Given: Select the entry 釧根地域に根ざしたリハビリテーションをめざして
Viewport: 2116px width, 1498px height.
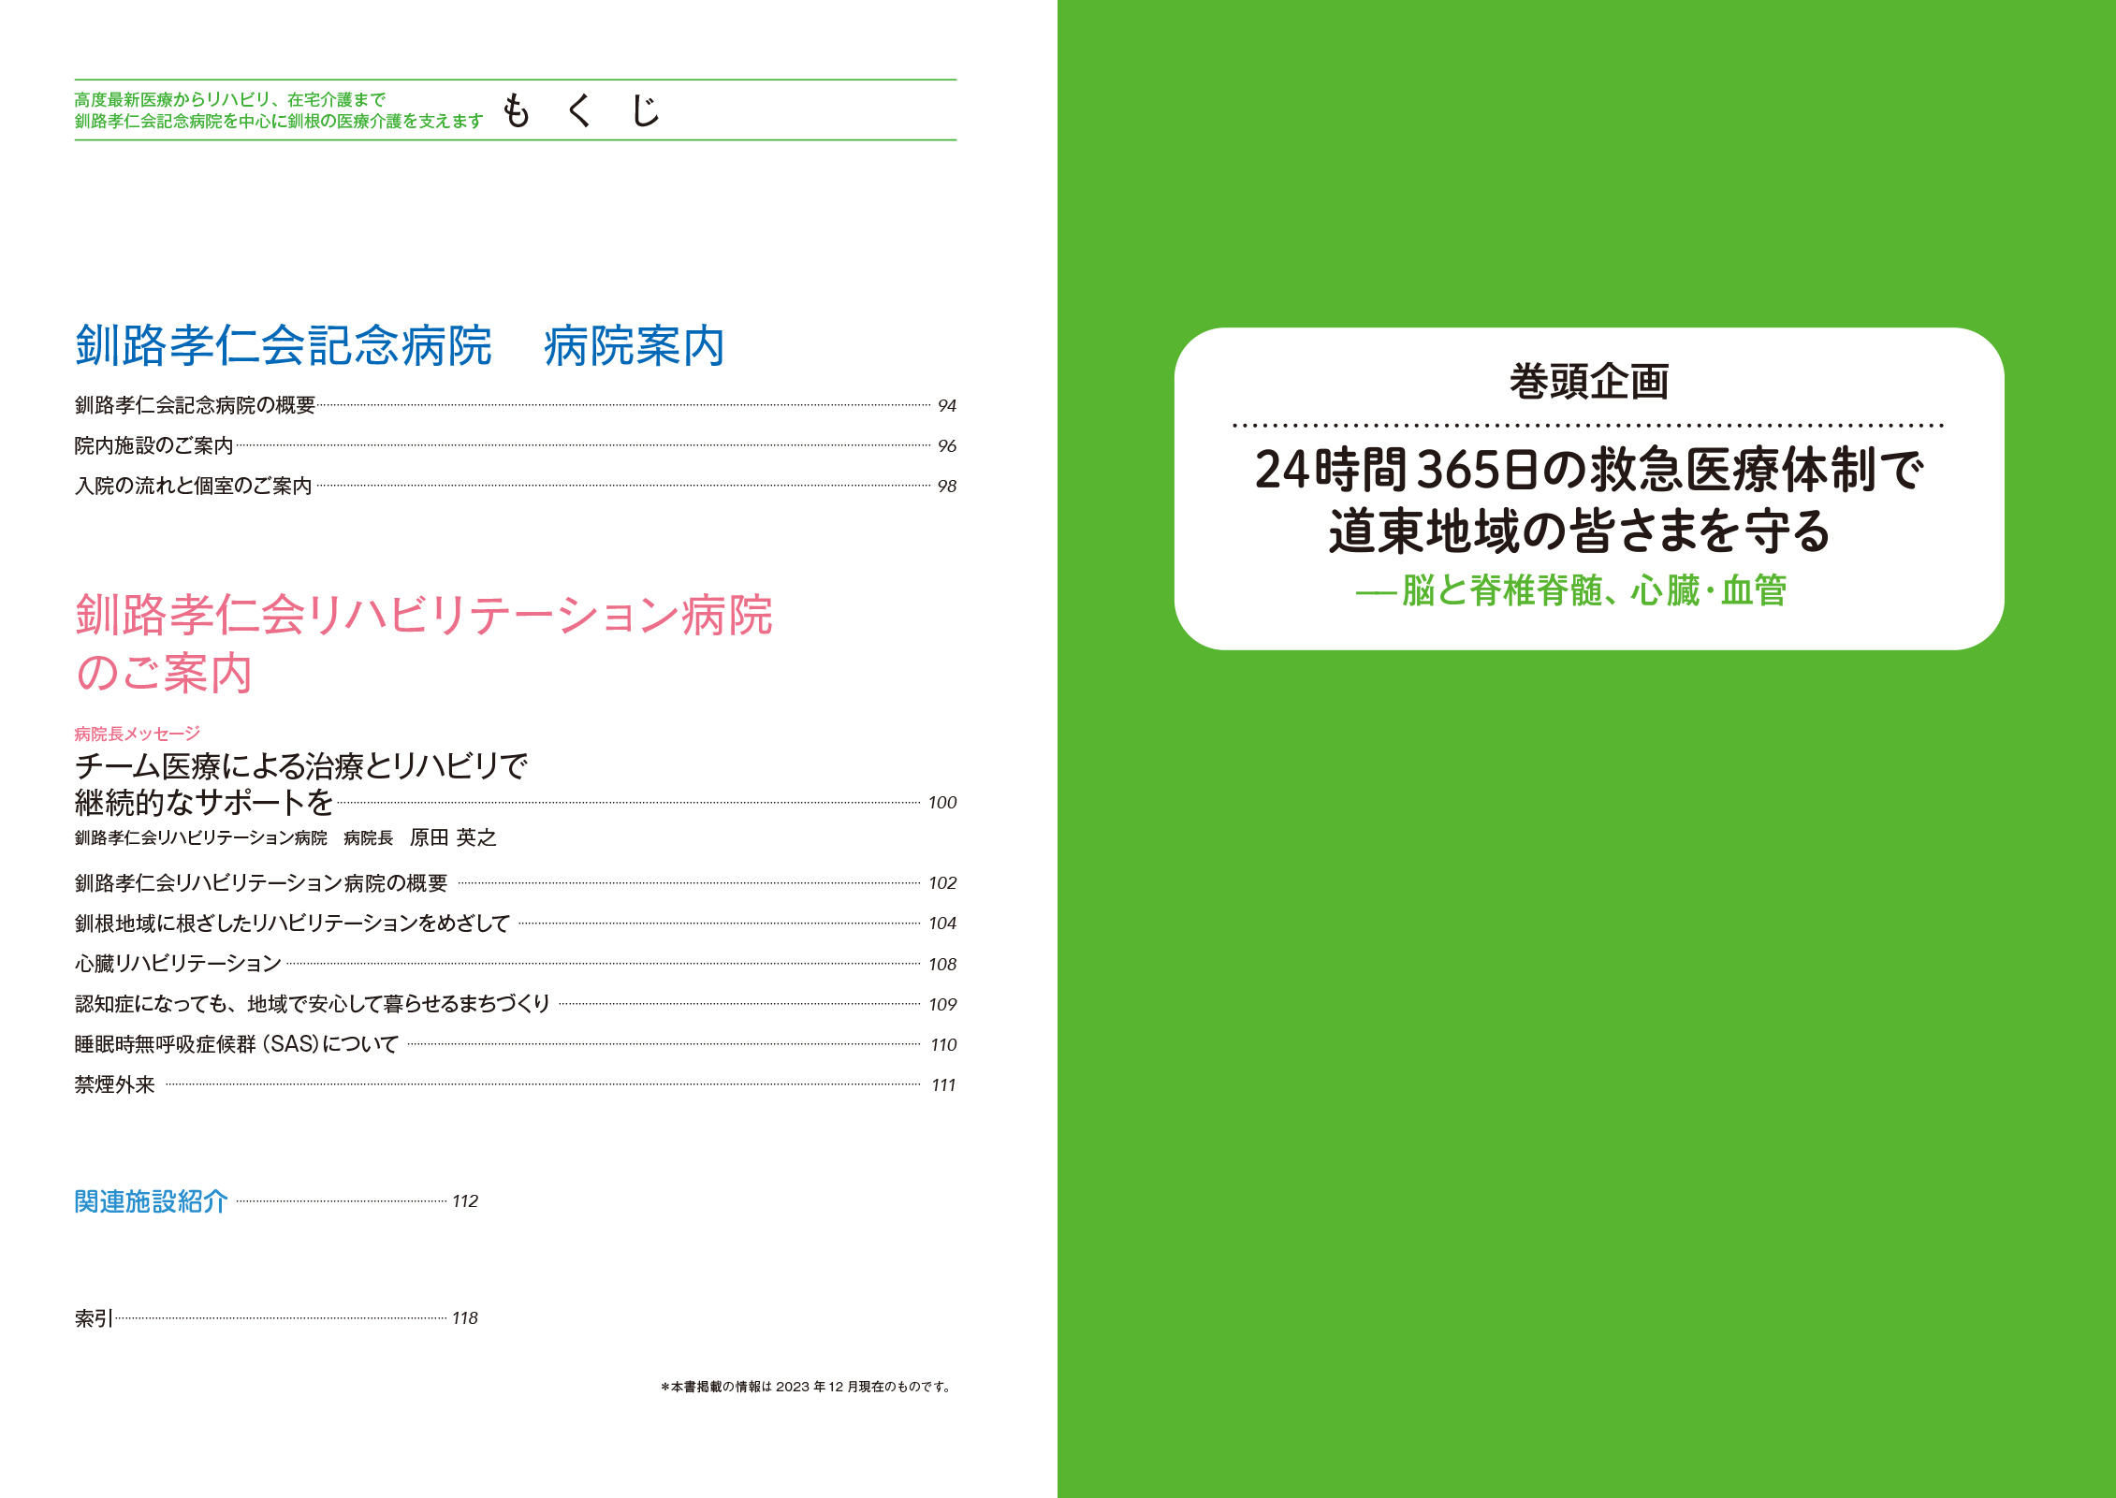Looking at the screenshot, I should pyautogui.click(x=292, y=924).
